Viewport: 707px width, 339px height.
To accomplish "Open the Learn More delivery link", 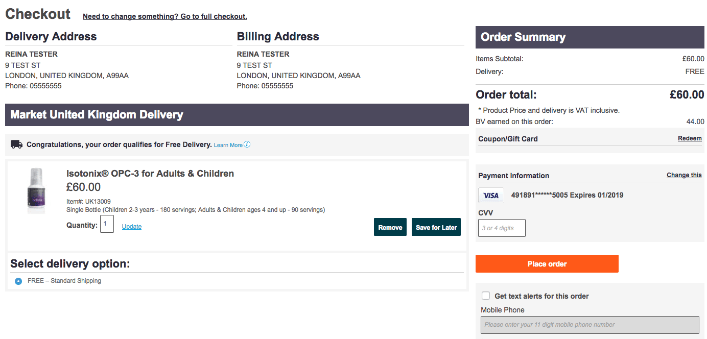I will point(228,145).
